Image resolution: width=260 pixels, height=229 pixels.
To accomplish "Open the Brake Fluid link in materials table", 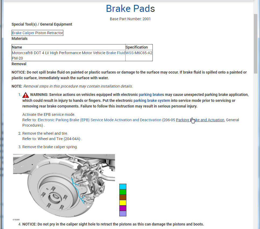I will [x=116, y=53].
